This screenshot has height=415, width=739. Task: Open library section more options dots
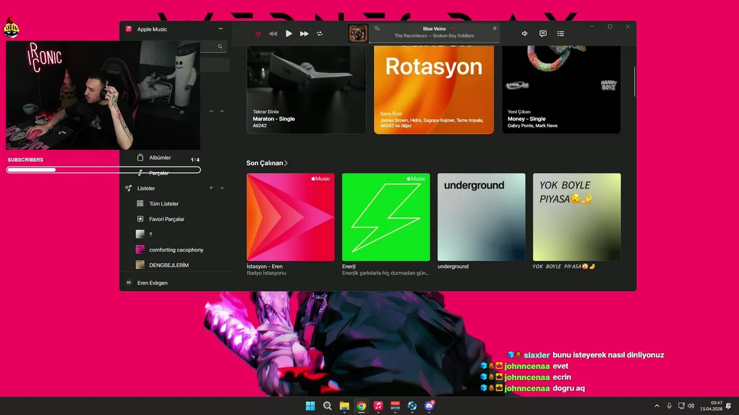click(211, 111)
